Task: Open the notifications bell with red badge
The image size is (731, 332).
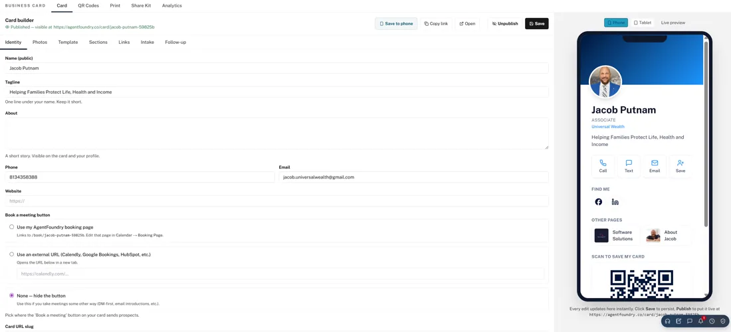Action: pyautogui.click(x=700, y=321)
